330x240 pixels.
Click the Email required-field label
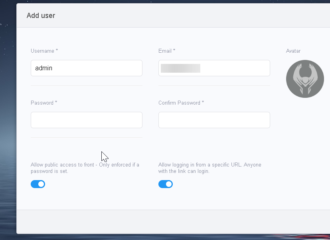(166, 51)
